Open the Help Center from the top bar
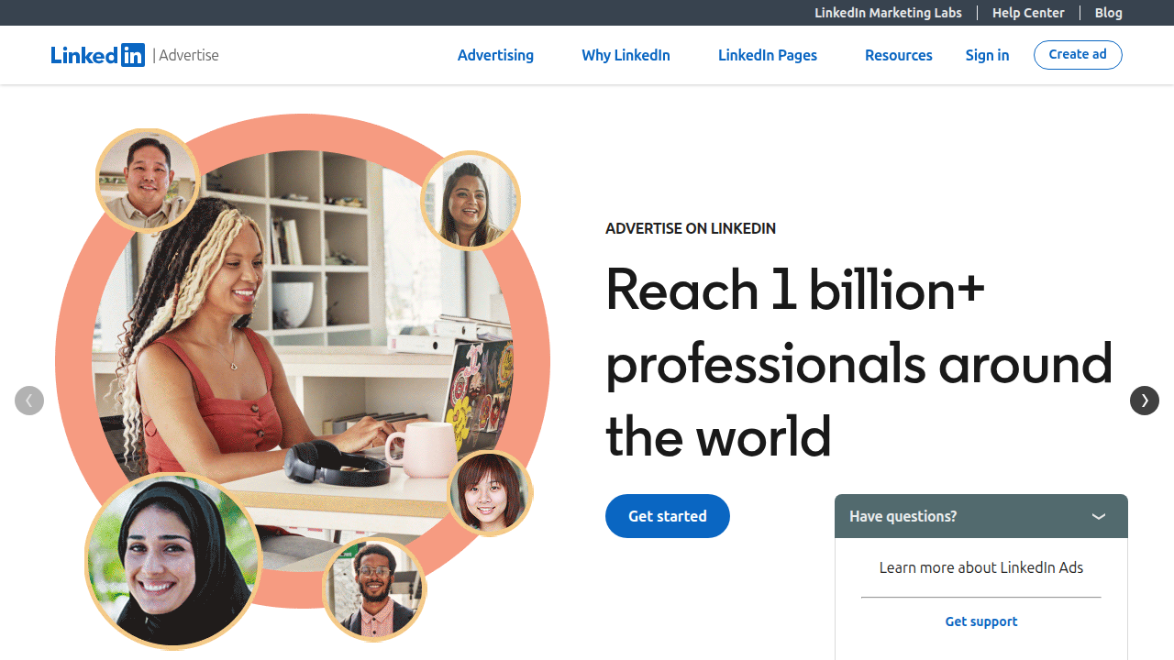This screenshot has height=660, width=1174. click(1028, 12)
